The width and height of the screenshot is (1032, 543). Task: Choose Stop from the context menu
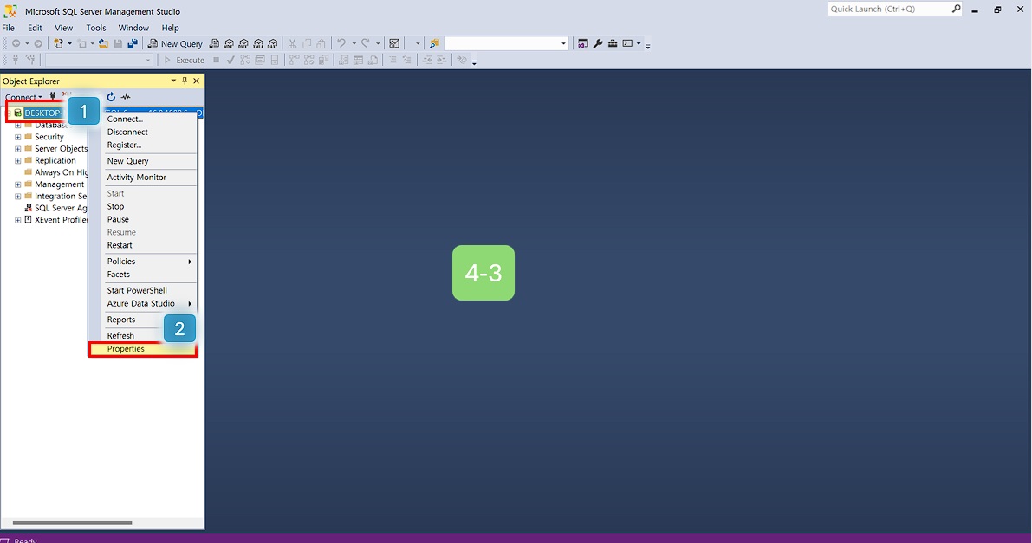click(x=143, y=207)
